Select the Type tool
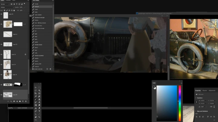Image resolution: width=218 pixels, height=122 pixels. click(x=39, y=111)
